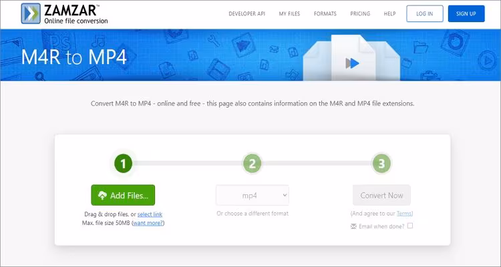501x267 pixels.
Task: View the Pricing page
Action: [x=360, y=14]
